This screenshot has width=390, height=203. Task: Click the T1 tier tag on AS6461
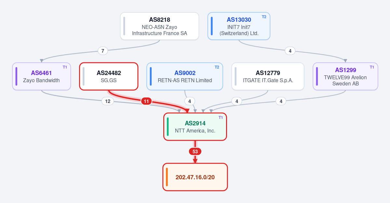click(x=65, y=67)
